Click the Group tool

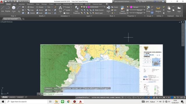(x=148, y=9)
